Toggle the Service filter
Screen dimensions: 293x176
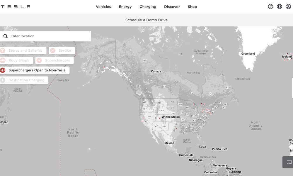click(x=62, y=50)
